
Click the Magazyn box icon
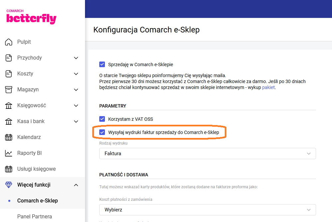point(9,90)
